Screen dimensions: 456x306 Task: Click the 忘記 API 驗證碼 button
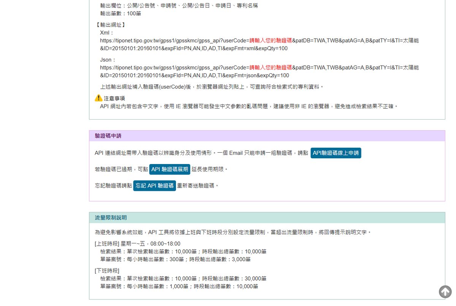click(155, 186)
